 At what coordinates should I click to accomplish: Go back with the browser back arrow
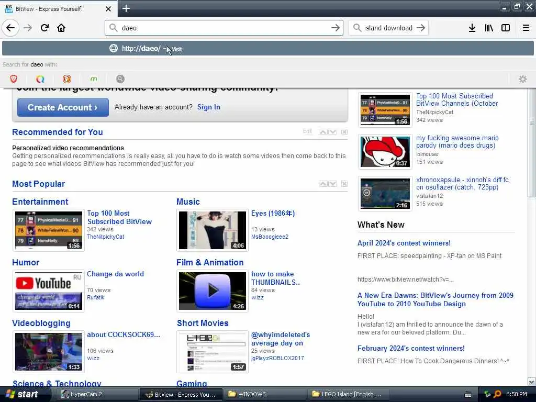coord(10,28)
